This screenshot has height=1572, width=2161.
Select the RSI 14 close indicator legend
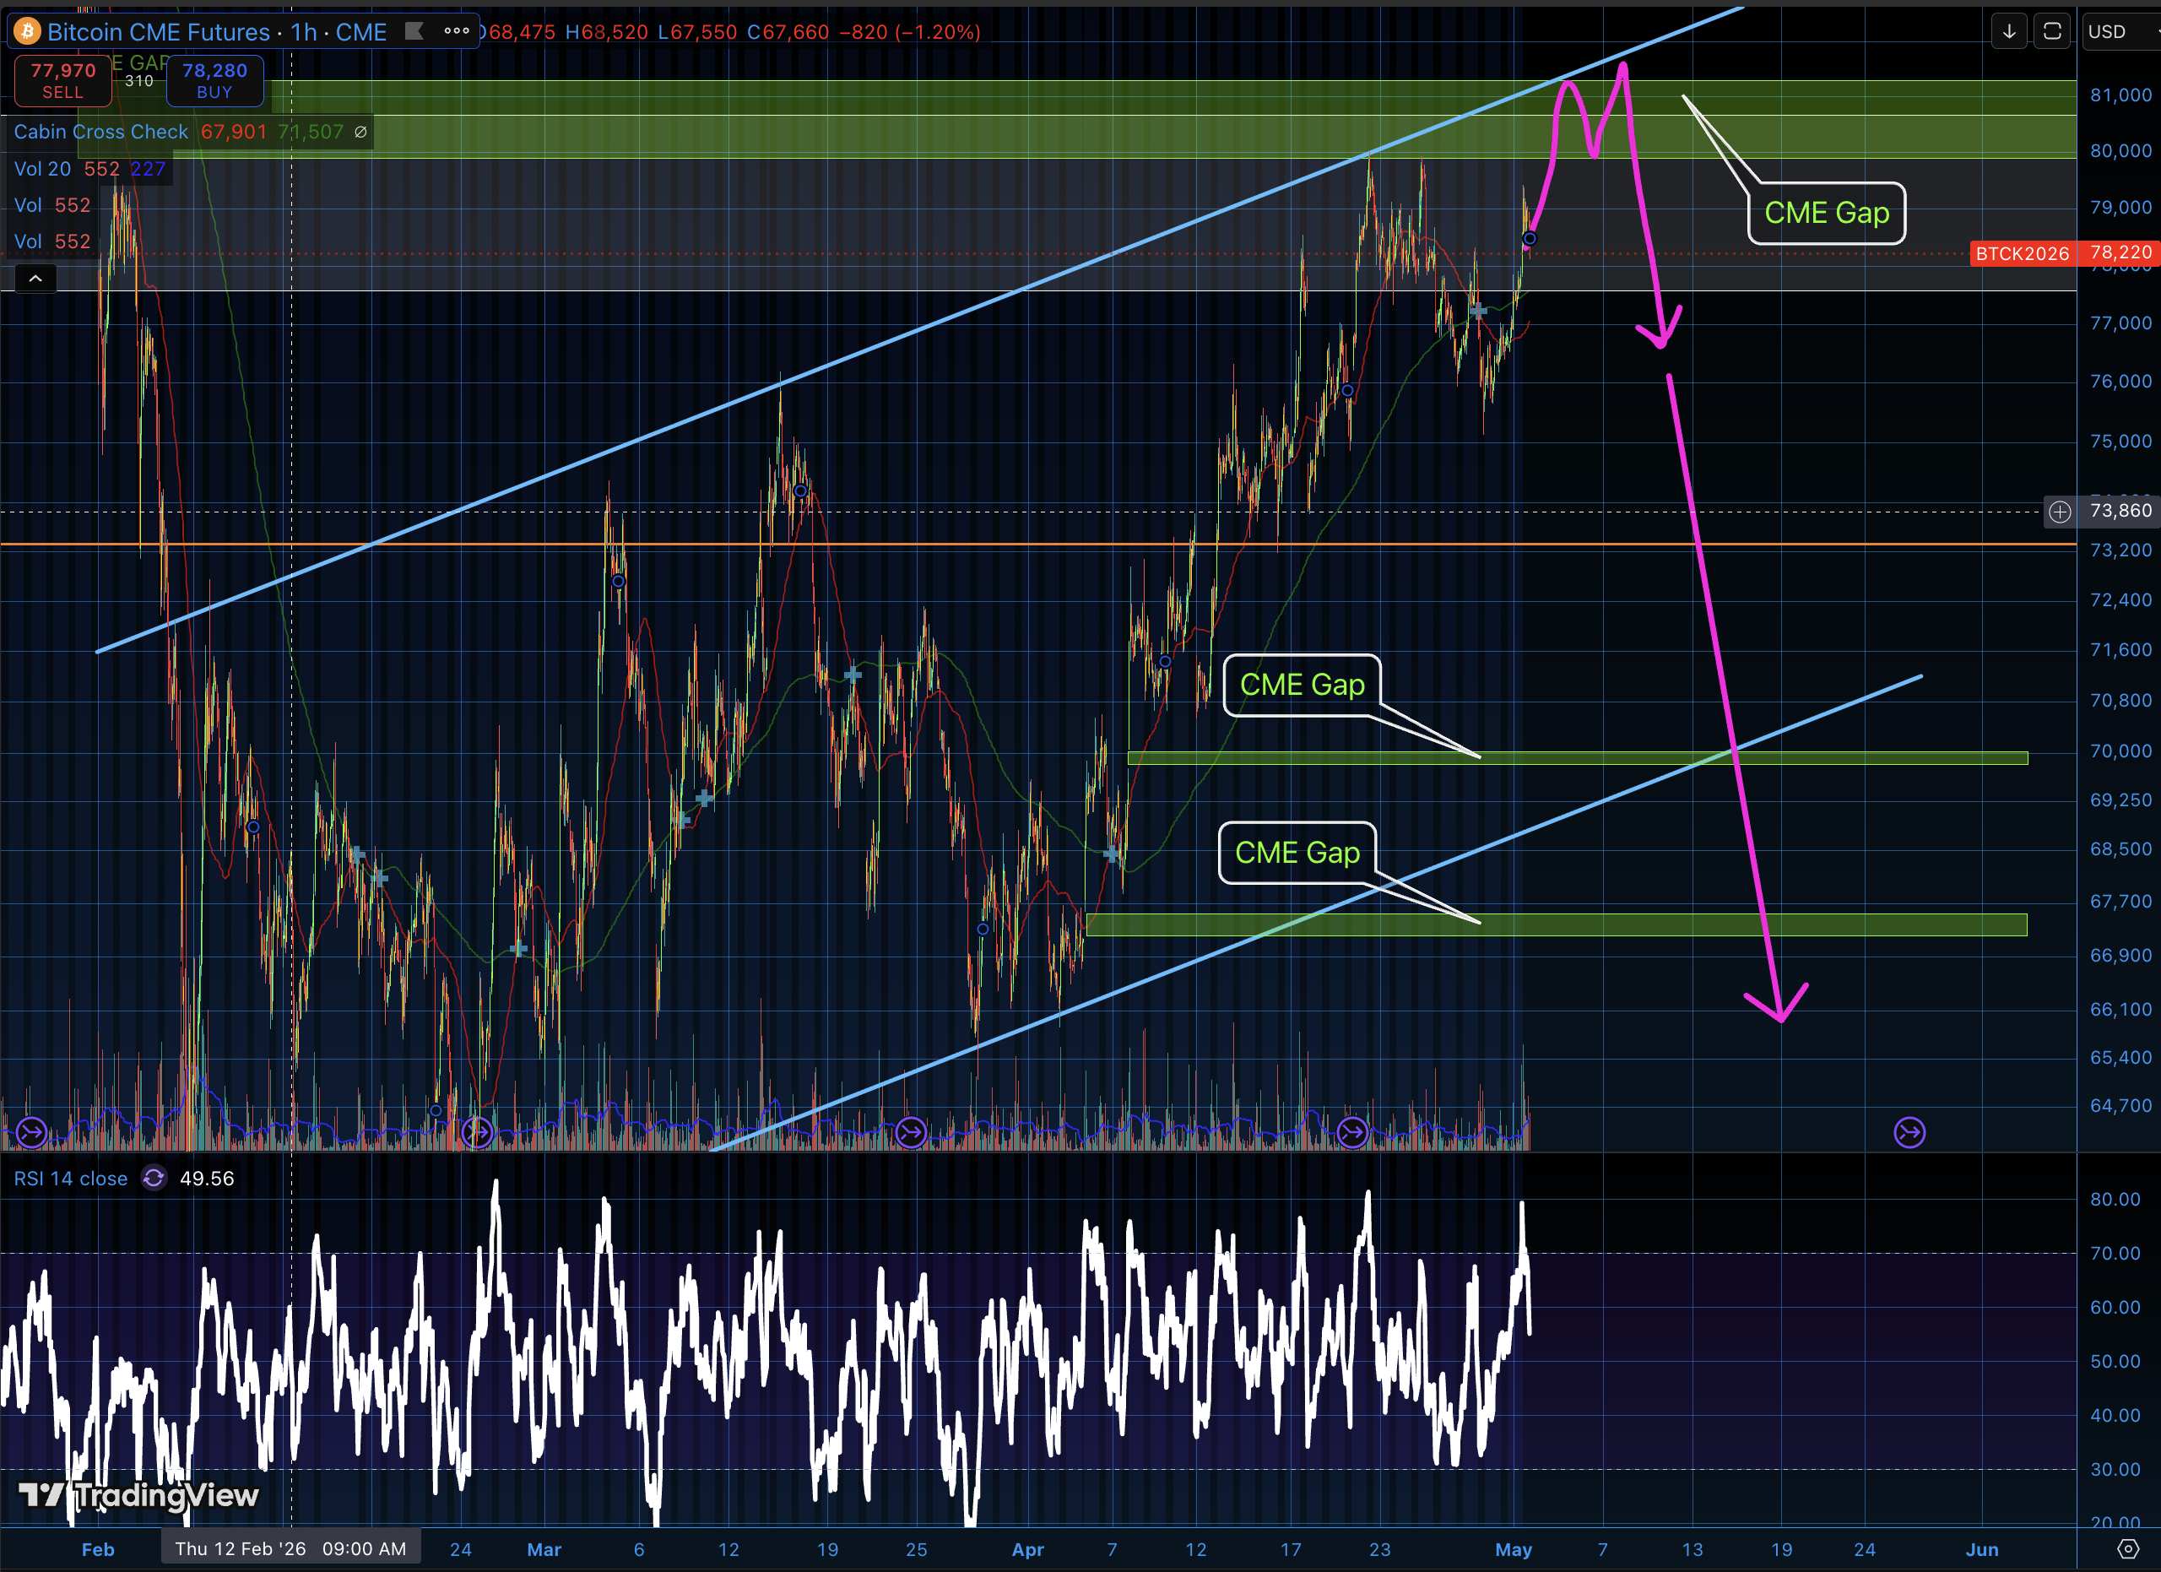pyautogui.click(x=71, y=1179)
